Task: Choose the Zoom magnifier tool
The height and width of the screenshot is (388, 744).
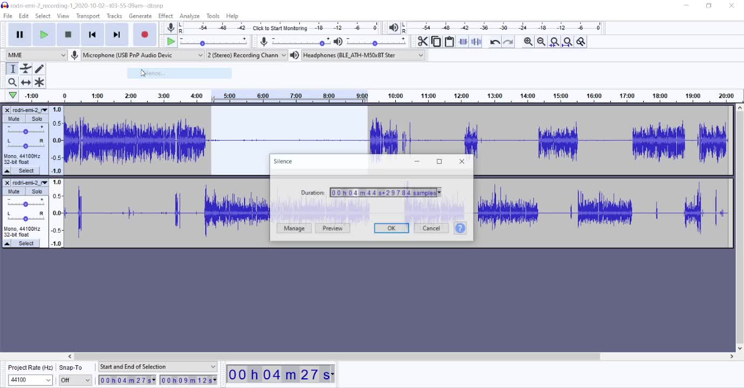Action: [12, 82]
